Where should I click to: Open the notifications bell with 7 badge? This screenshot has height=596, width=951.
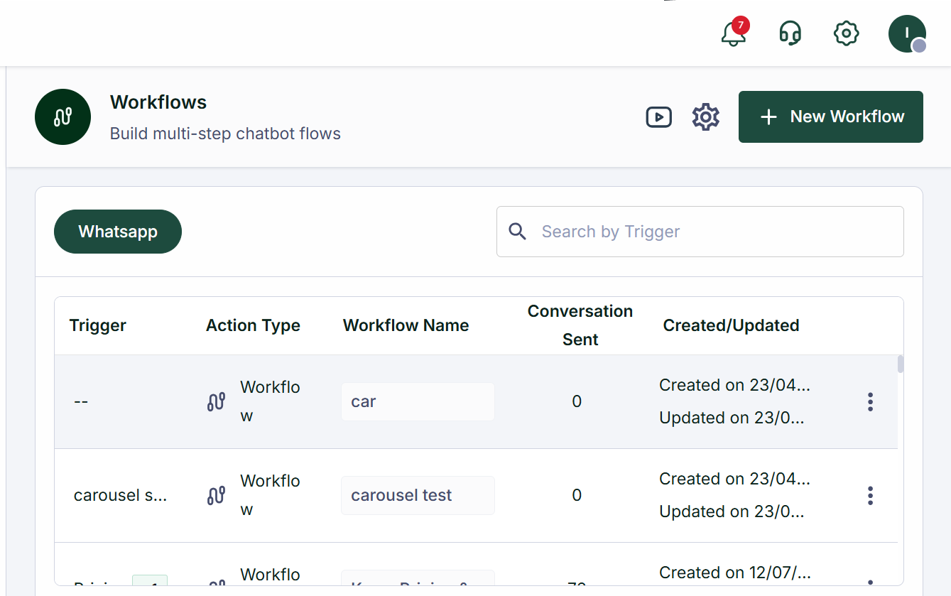(734, 33)
